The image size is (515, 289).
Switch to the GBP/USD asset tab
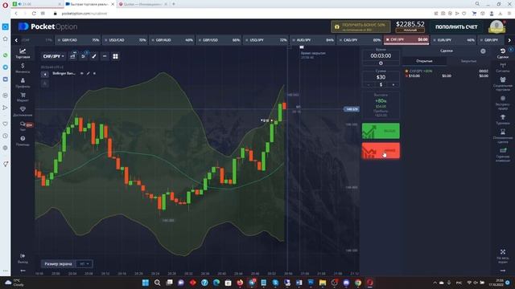point(219,40)
